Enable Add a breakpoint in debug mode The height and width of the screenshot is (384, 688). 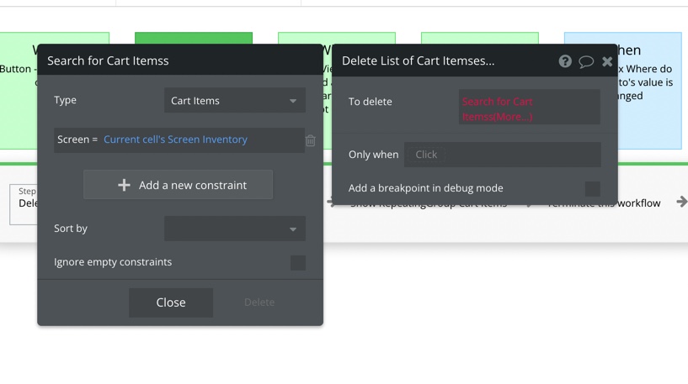(592, 189)
